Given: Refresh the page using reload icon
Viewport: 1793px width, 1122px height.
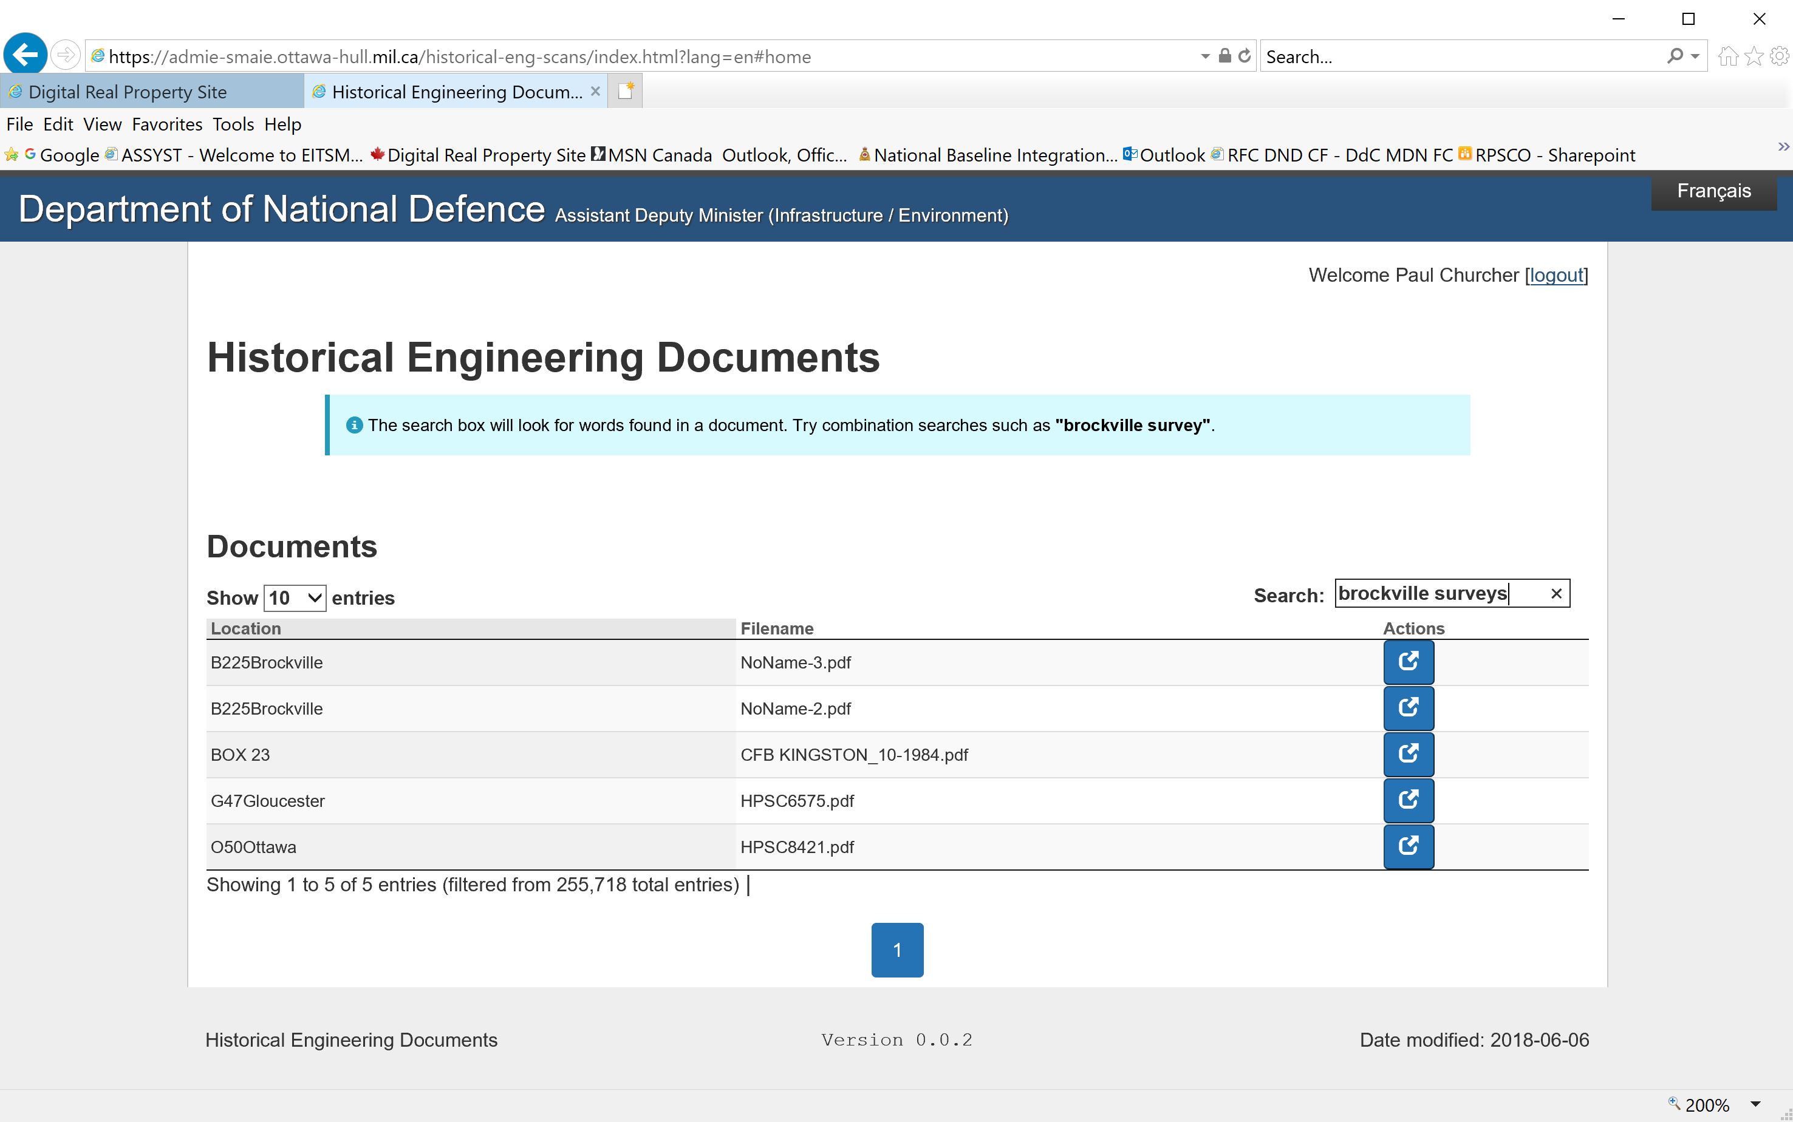Looking at the screenshot, I should pyautogui.click(x=1245, y=56).
